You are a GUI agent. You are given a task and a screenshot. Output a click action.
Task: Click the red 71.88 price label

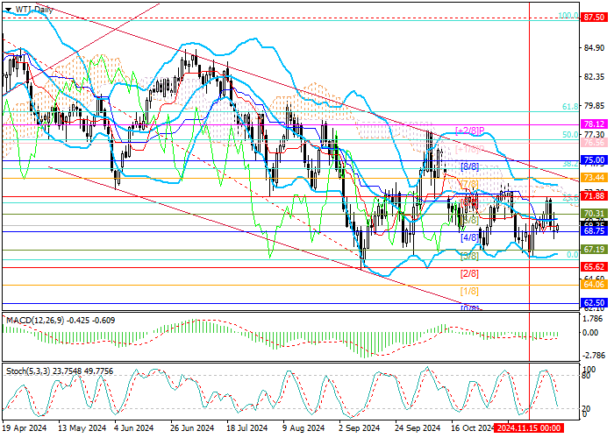click(x=594, y=196)
